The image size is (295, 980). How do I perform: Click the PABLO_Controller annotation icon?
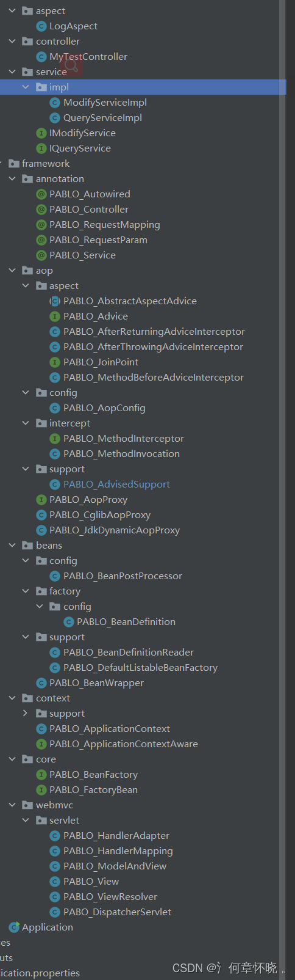41,210
